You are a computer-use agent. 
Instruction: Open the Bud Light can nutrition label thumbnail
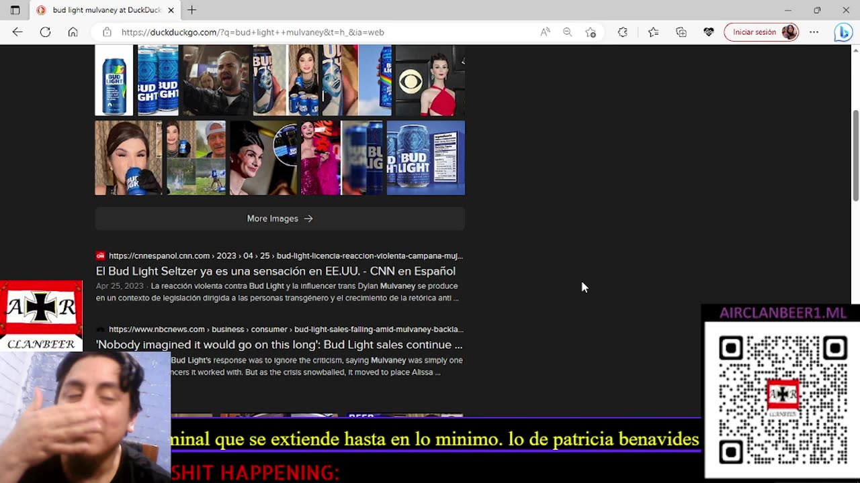425,158
